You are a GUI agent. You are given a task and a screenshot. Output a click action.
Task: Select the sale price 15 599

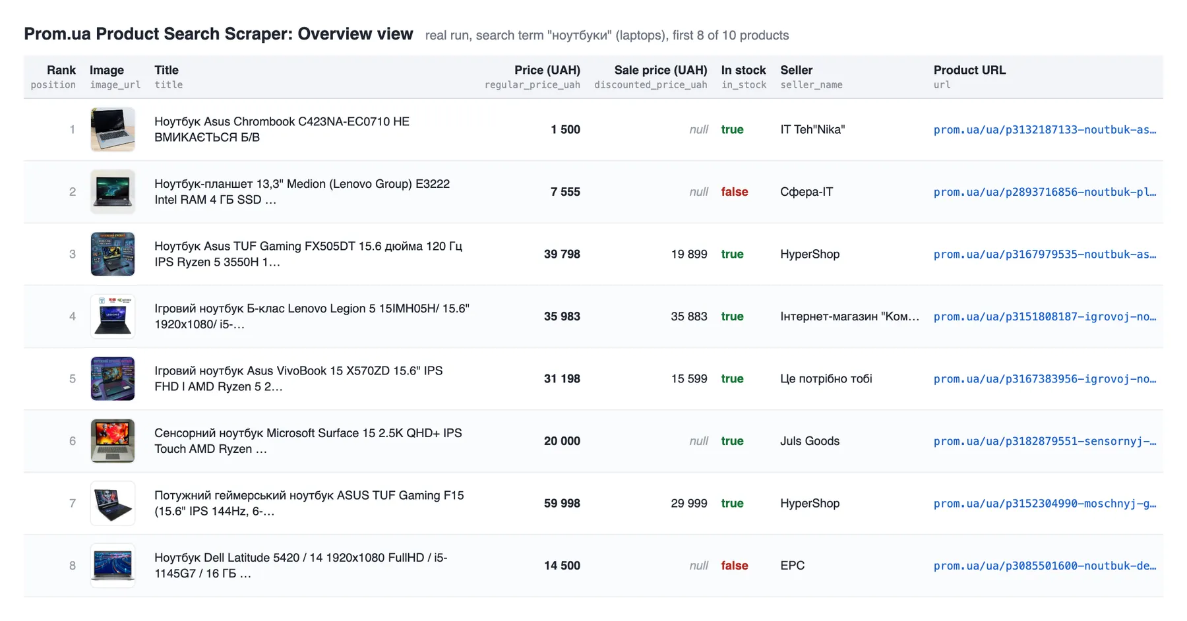click(689, 379)
